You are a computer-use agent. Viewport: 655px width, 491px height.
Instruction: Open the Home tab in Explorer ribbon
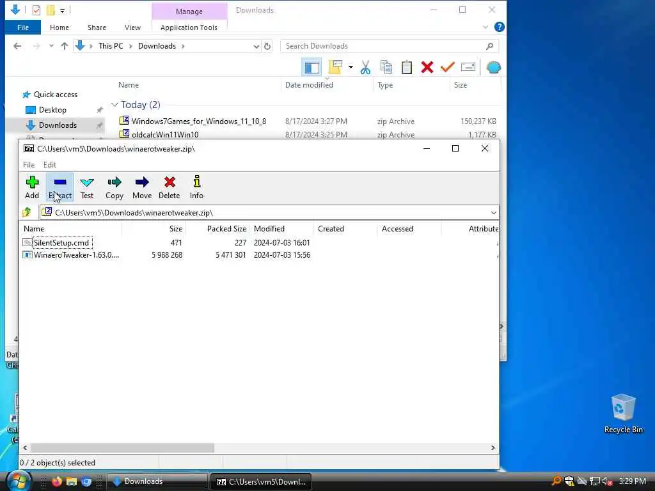click(59, 27)
